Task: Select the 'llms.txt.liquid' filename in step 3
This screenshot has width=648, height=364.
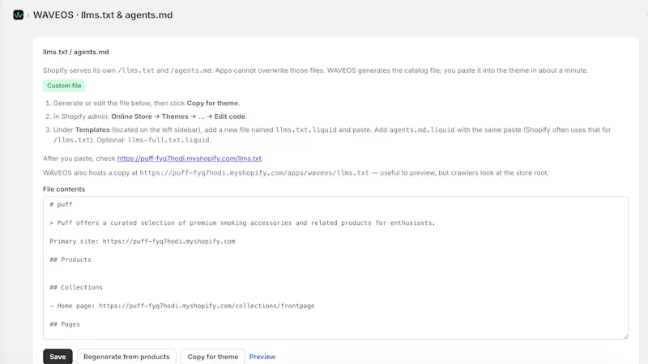Action: (306, 129)
